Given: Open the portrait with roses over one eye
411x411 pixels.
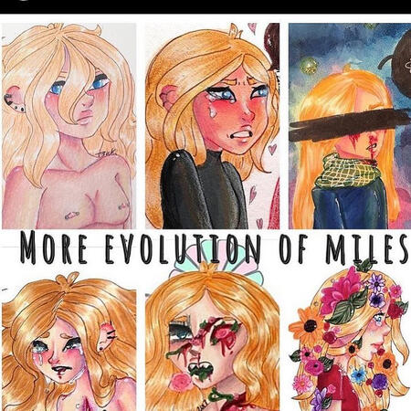Looking at the screenshot, I should point(212,338).
